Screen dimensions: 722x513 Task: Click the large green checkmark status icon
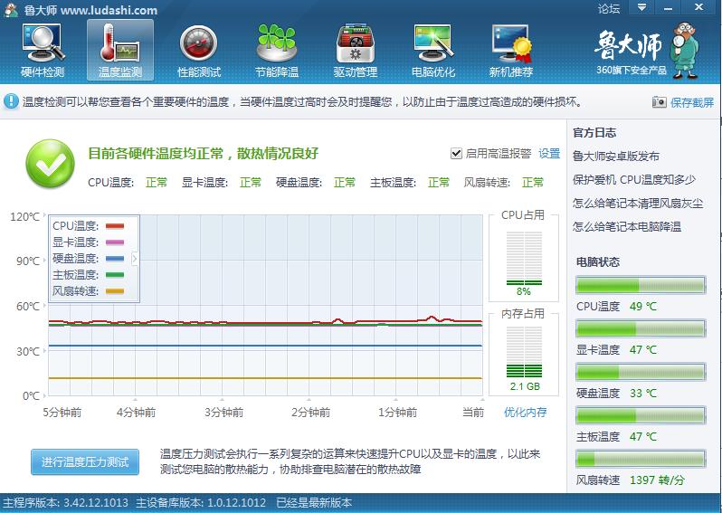tap(50, 164)
